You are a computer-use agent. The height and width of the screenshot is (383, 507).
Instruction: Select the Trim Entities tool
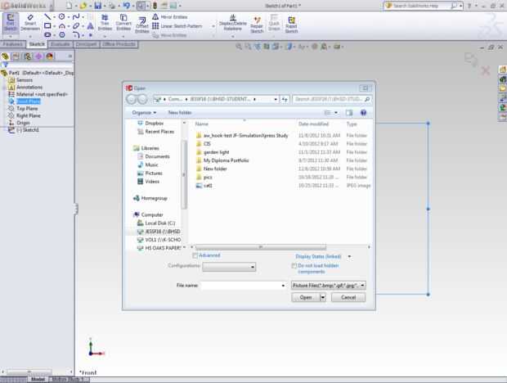click(x=105, y=22)
